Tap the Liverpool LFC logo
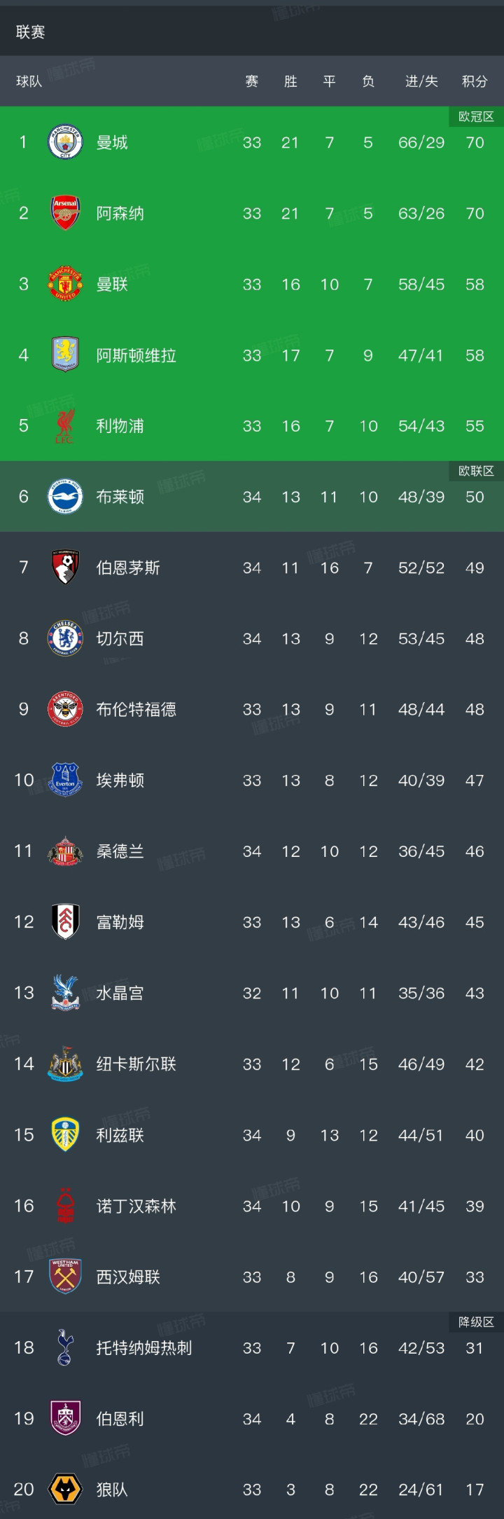The width and height of the screenshot is (504, 1519). point(65,426)
